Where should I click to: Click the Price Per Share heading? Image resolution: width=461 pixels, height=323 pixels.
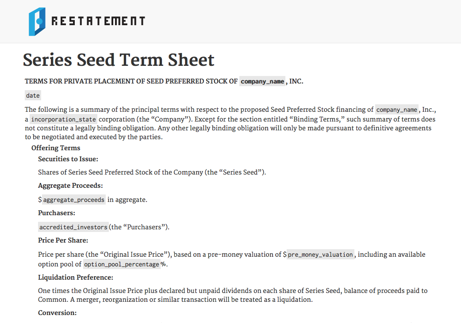[x=63, y=240]
